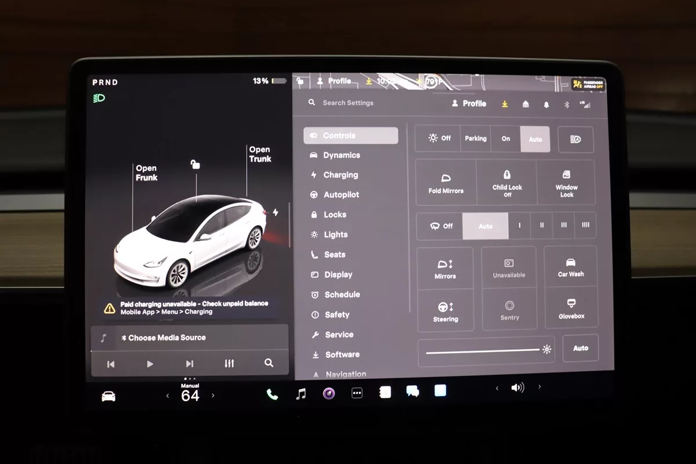Tap Fold Mirrors icon
The image size is (696, 464).
click(x=445, y=183)
